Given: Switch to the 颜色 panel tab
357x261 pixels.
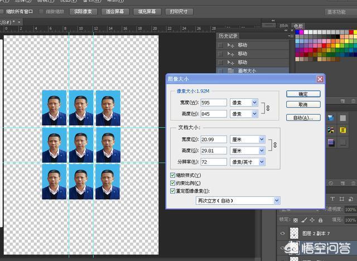Looking at the screenshot, I should (284, 26).
